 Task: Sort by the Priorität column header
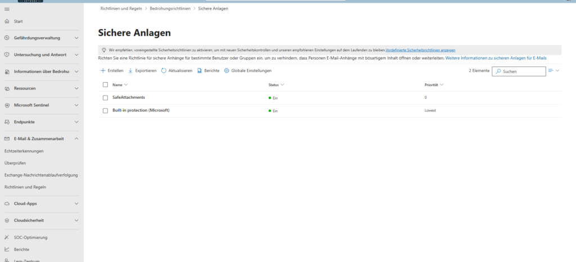[x=434, y=85]
